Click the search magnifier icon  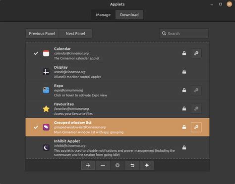pos(164,34)
